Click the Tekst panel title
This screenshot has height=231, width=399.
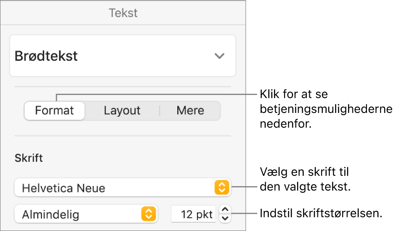123,13
